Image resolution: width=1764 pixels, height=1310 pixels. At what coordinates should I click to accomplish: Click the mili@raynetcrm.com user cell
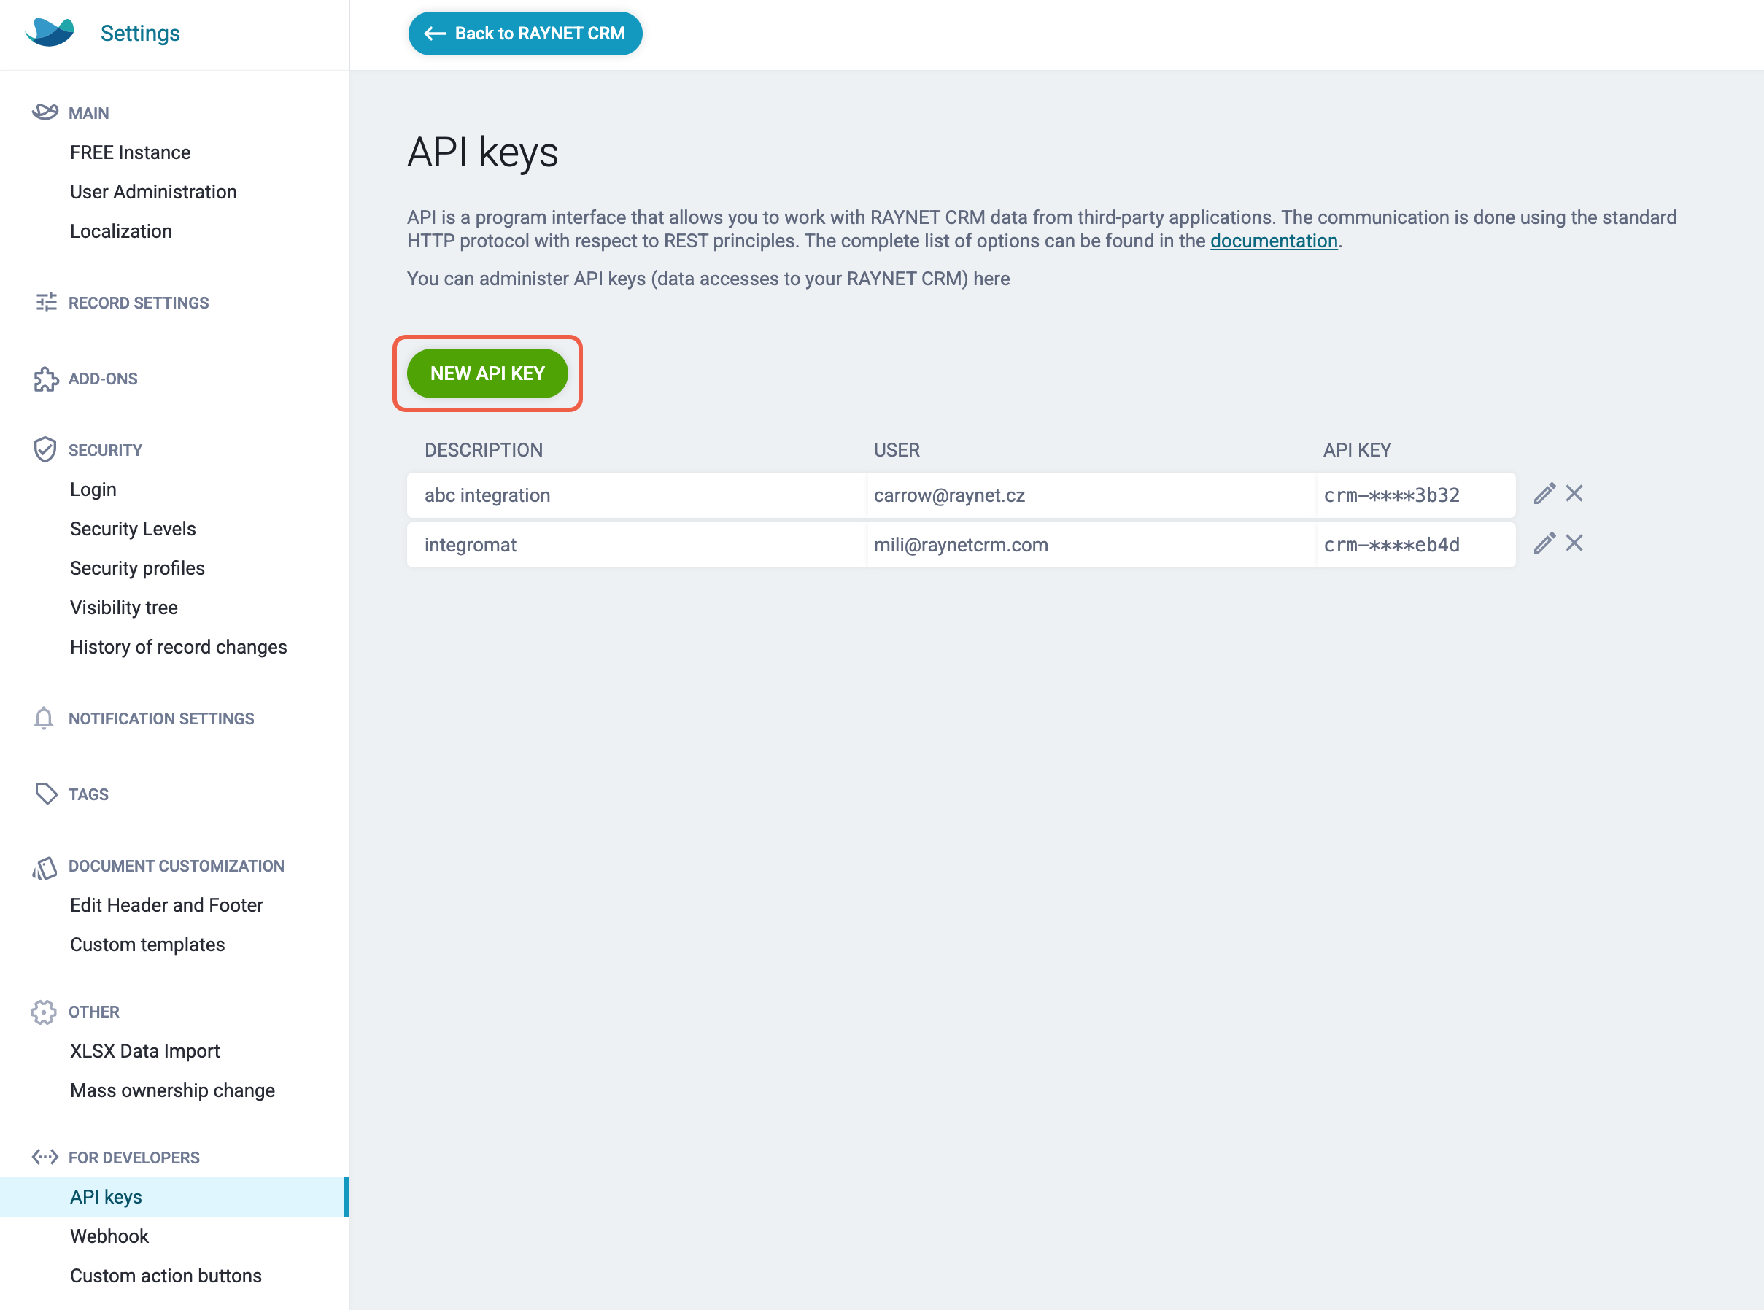1091,545
